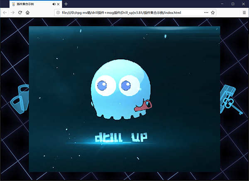The height and width of the screenshot is (181, 249).
Task: Go back to the previous page
Action: (5, 13)
